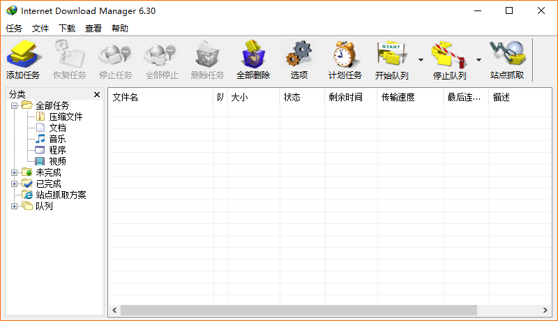558x321 pixels.
Task: Open the 下载 menu
Action: coord(67,28)
